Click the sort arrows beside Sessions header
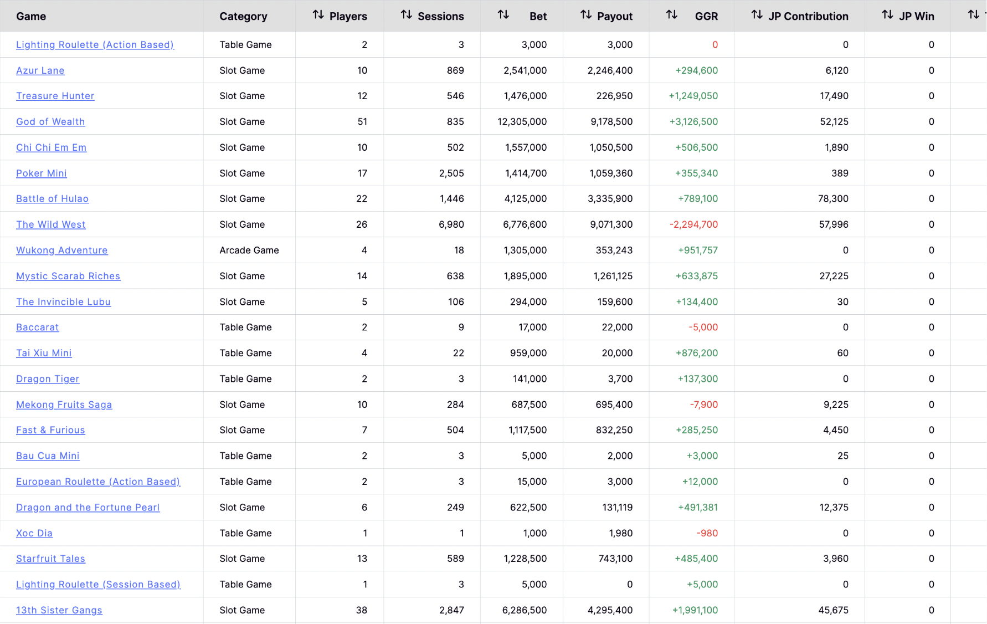Image resolution: width=987 pixels, height=624 pixels. (406, 15)
